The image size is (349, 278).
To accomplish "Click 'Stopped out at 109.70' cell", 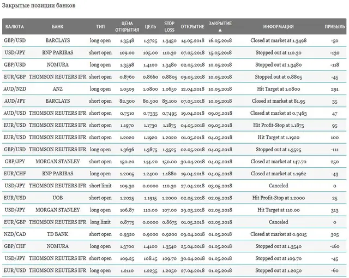I will tap(279, 258).
